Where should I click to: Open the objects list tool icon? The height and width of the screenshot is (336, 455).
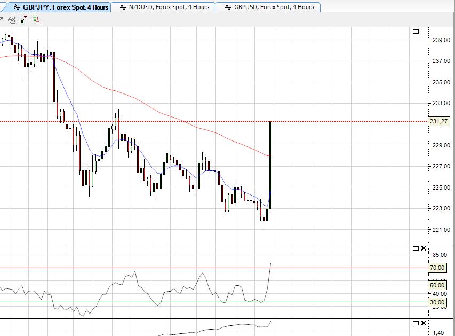point(12,20)
